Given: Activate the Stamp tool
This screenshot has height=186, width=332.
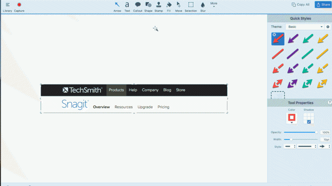Looking at the screenshot, I should [x=159, y=7].
